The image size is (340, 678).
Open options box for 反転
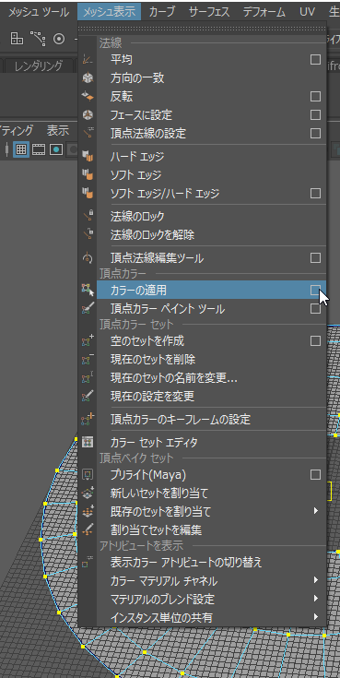click(x=315, y=97)
